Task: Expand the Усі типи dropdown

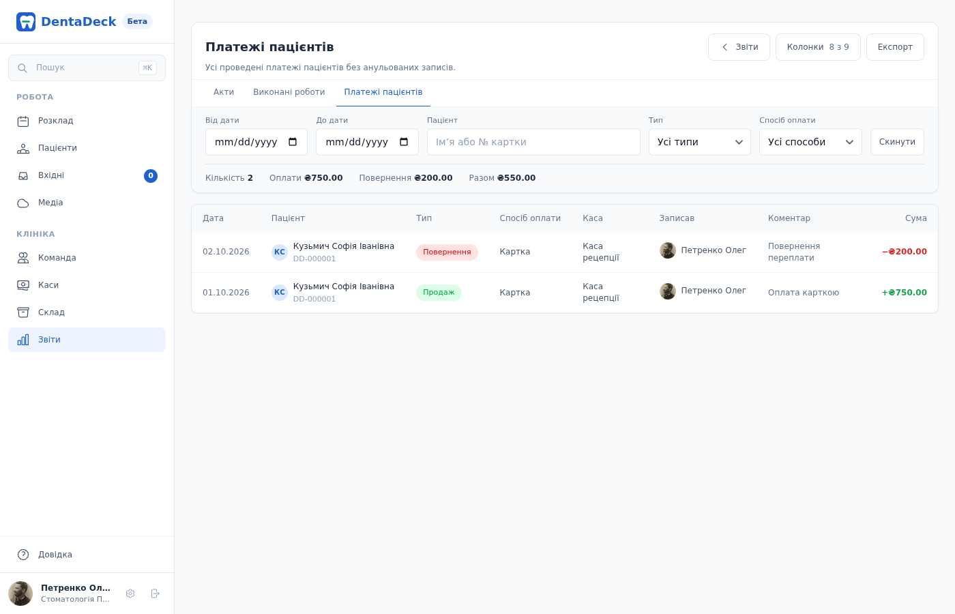Action: click(x=700, y=142)
